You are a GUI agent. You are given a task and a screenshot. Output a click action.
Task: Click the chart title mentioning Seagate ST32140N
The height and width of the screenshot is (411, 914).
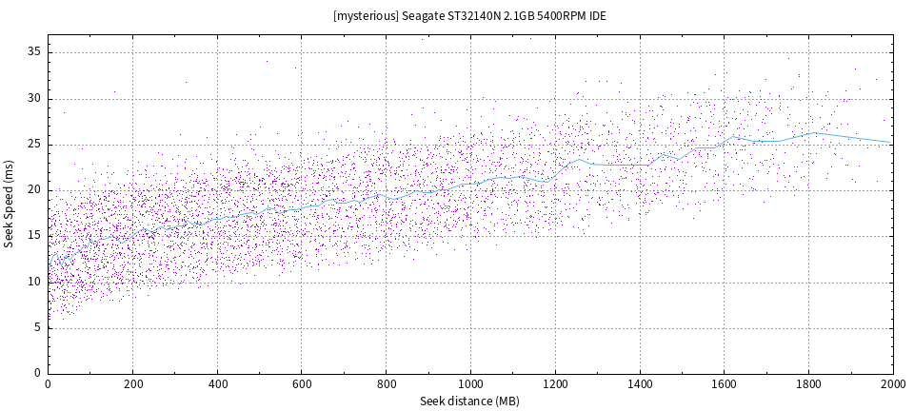click(x=470, y=16)
